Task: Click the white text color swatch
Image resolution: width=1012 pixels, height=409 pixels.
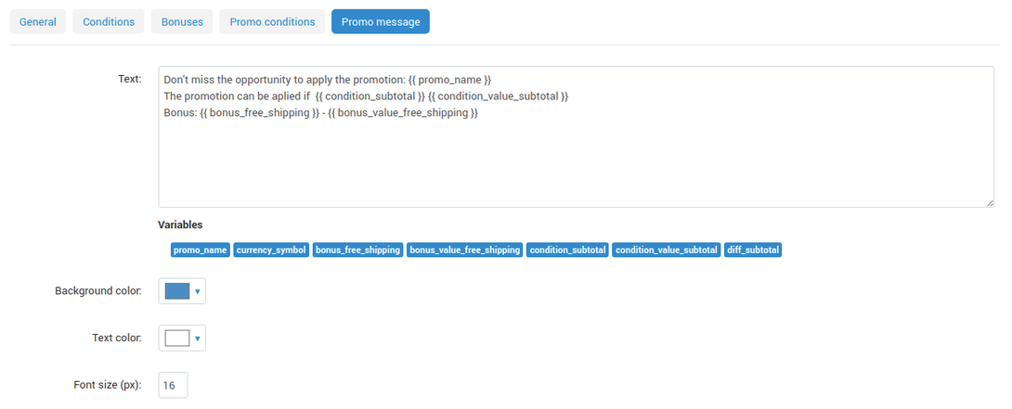Action: pos(177,338)
